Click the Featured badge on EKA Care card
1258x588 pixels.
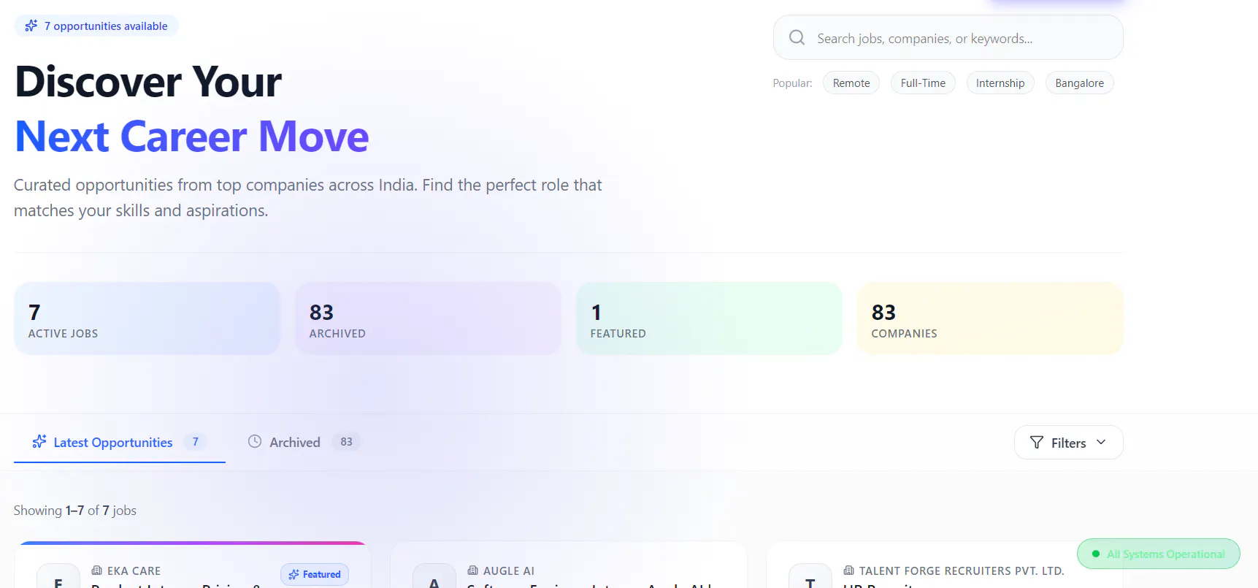(315, 574)
